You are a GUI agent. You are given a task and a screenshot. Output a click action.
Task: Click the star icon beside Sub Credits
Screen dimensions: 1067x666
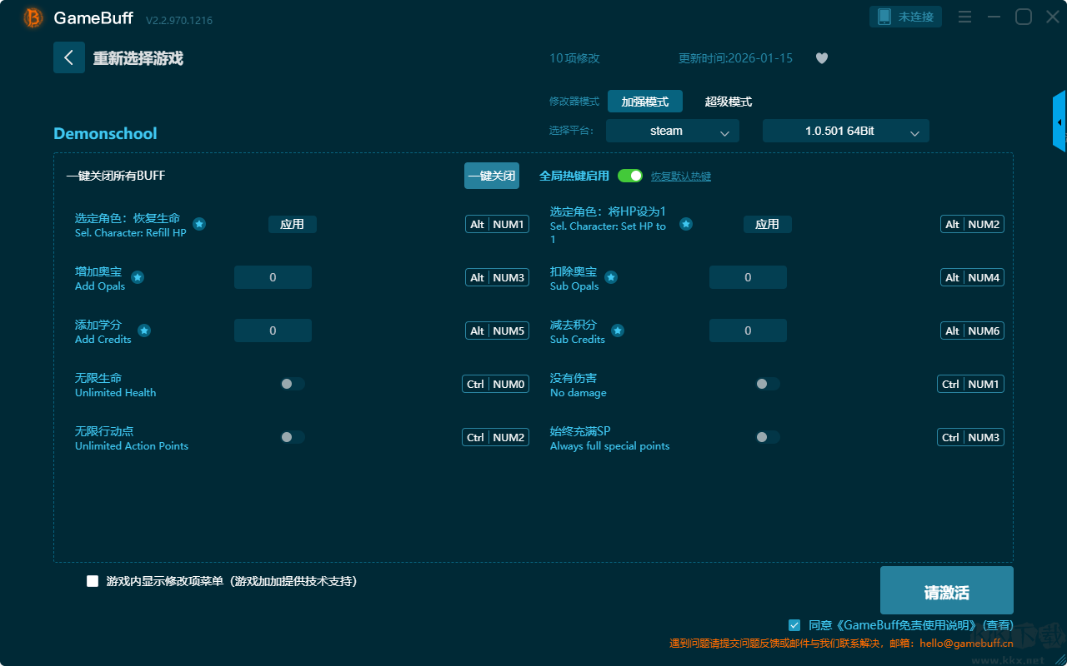tap(618, 331)
